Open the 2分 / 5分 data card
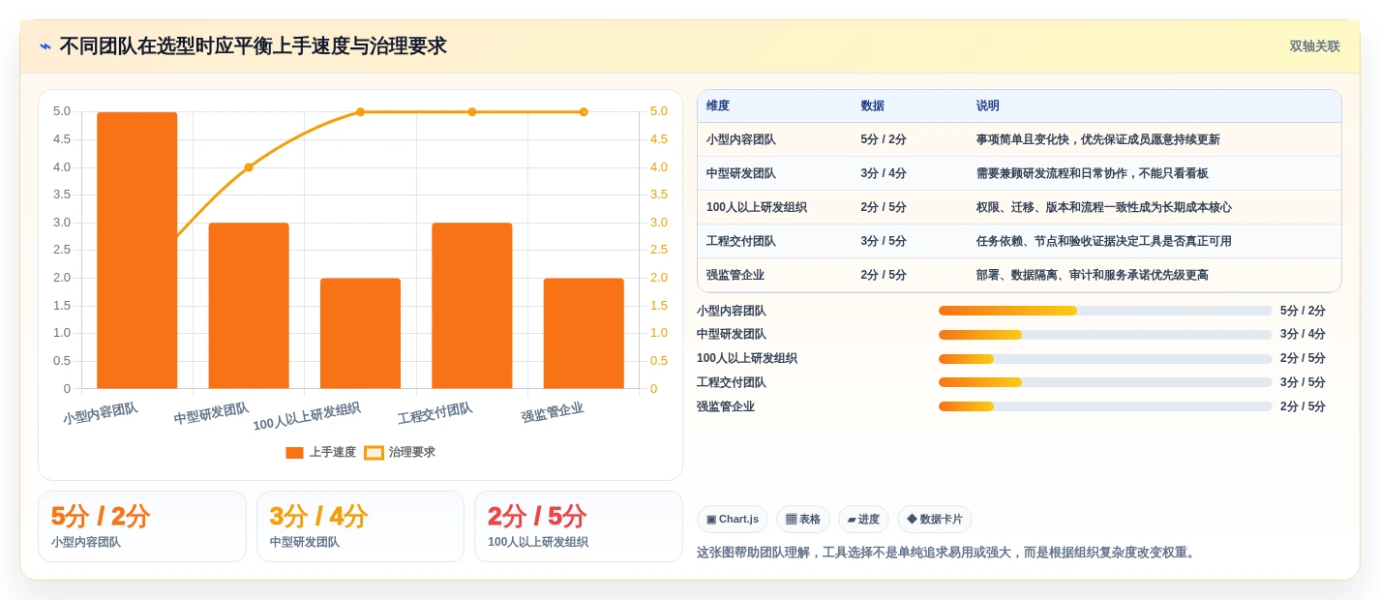This screenshot has width=1380, height=600. [579, 526]
